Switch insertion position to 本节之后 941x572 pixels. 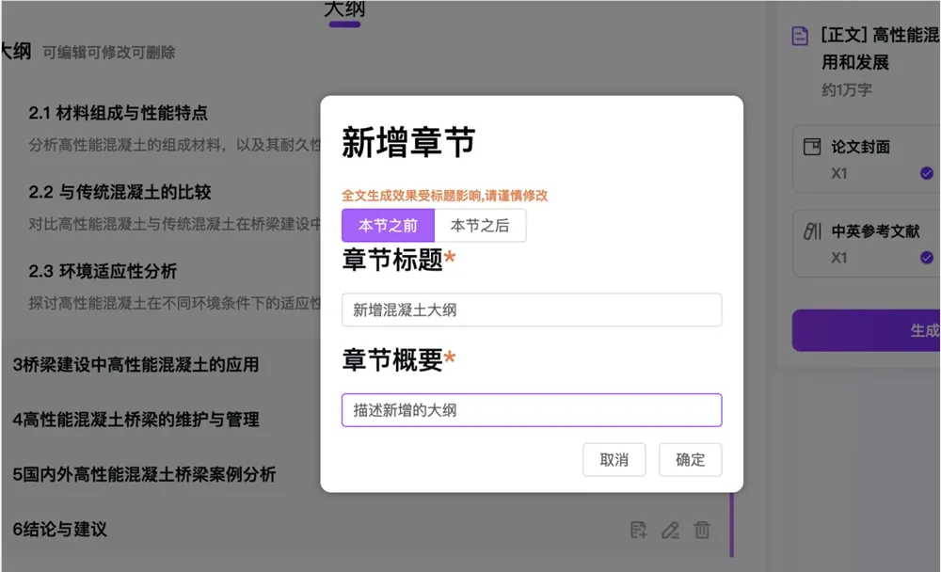(x=481, y=226)
